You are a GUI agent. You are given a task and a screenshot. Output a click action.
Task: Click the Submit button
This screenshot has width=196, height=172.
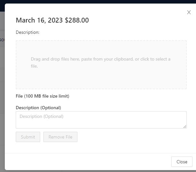click(28, 137)
